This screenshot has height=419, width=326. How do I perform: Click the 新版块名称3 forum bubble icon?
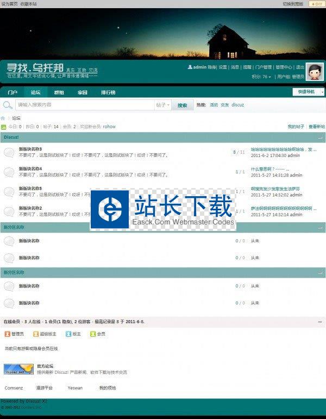(9, 153)
